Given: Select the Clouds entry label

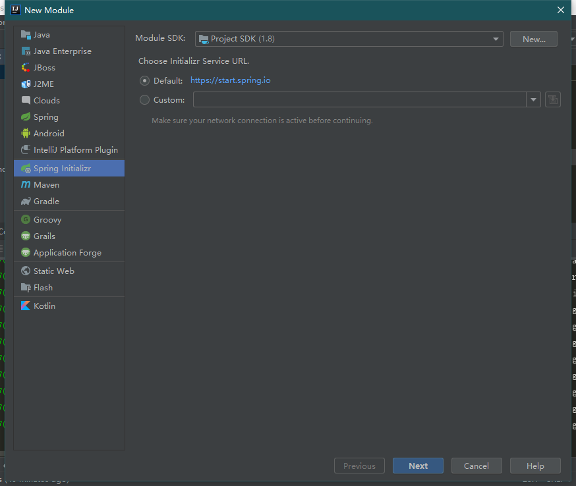Looking at the screenshot, I should 47,100.
